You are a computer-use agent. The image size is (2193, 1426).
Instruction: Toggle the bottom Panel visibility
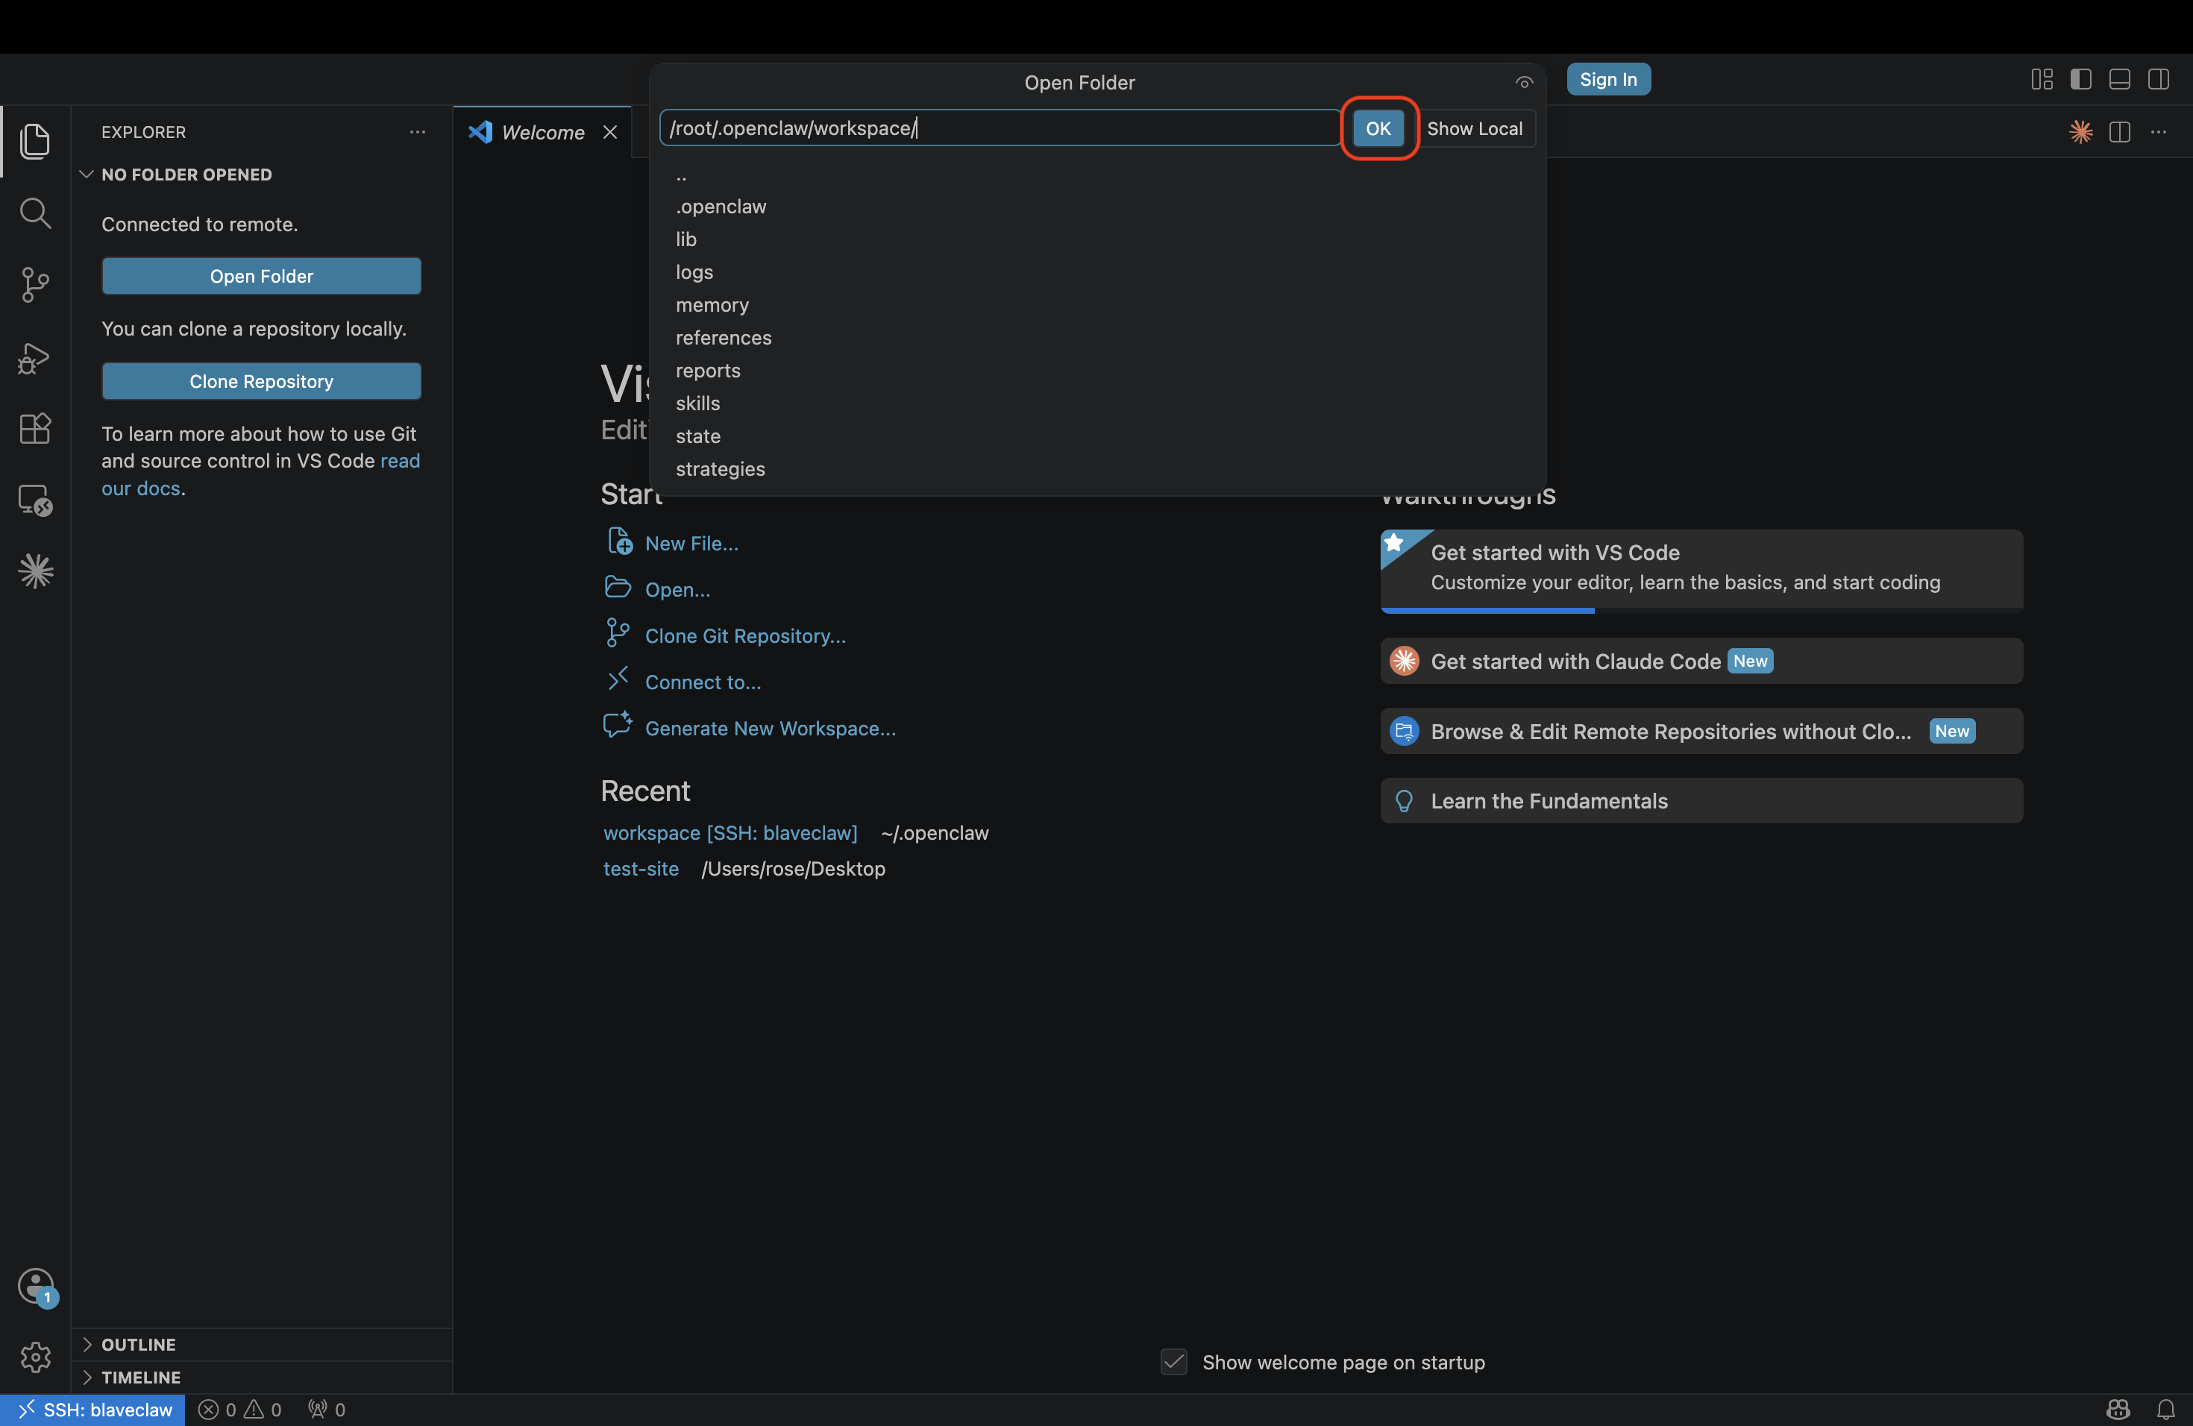click(2119, 79)
